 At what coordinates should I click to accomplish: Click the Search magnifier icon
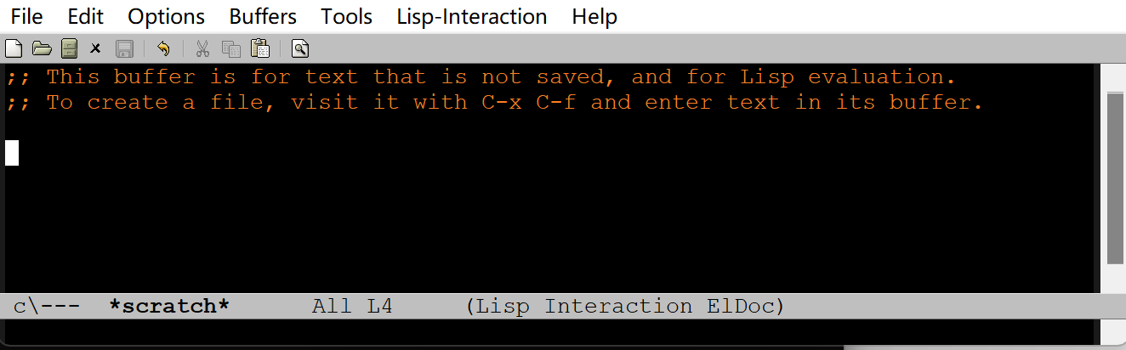point(299,48)
